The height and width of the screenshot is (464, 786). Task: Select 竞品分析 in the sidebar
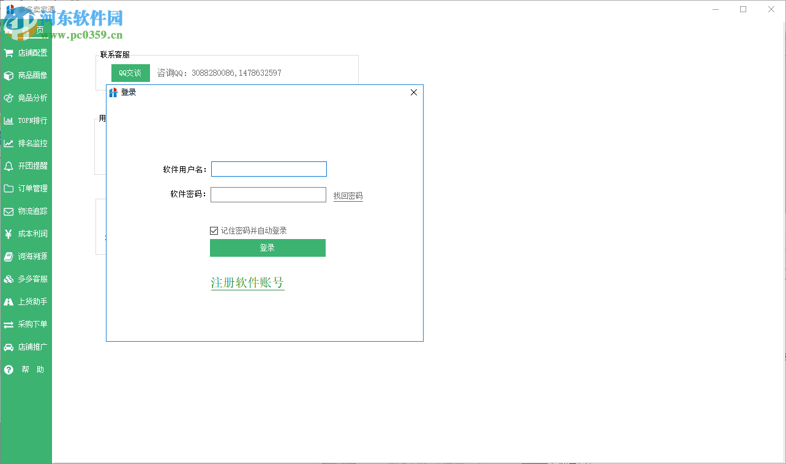(26, 98)
